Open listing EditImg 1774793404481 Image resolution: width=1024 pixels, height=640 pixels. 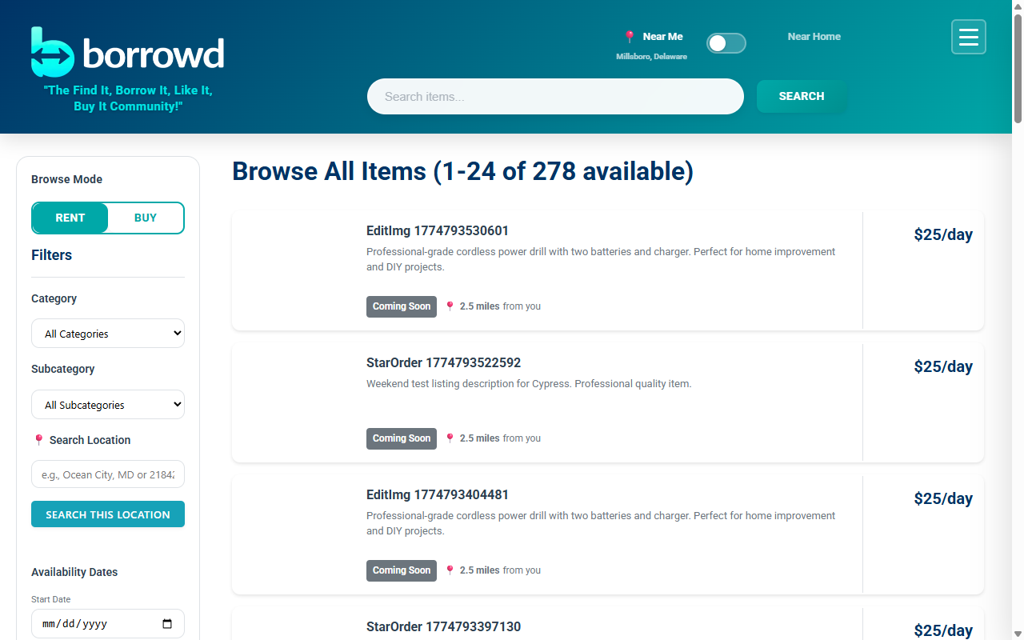click(x=437, y=495)
